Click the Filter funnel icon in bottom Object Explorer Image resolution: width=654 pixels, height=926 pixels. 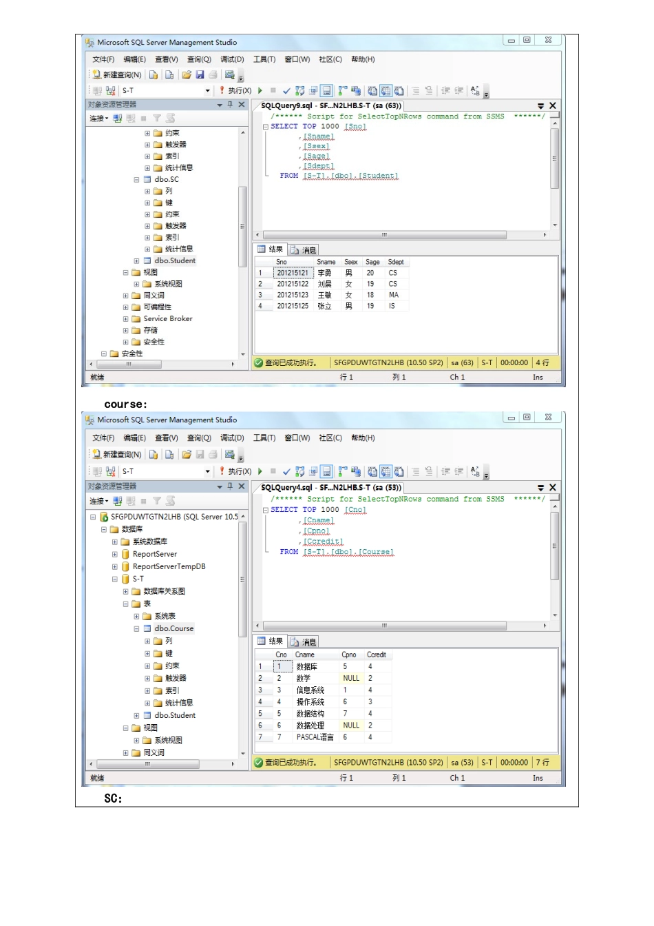157,501
